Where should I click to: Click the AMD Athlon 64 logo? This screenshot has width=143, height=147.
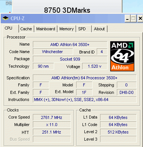pyautogui.click(x=122, y=56)
